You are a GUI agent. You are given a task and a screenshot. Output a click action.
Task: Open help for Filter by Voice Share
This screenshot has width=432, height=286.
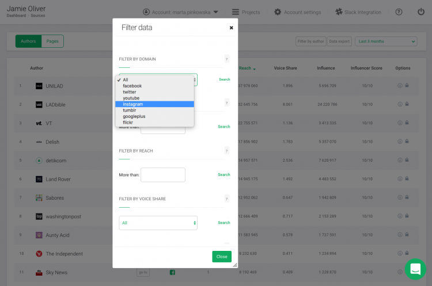(x=227, y=199)
